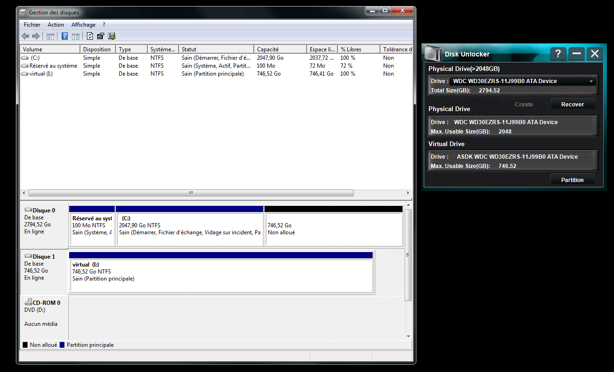
Task: Click the 100 Mo capacity cell
Action: tap(266, 66)
